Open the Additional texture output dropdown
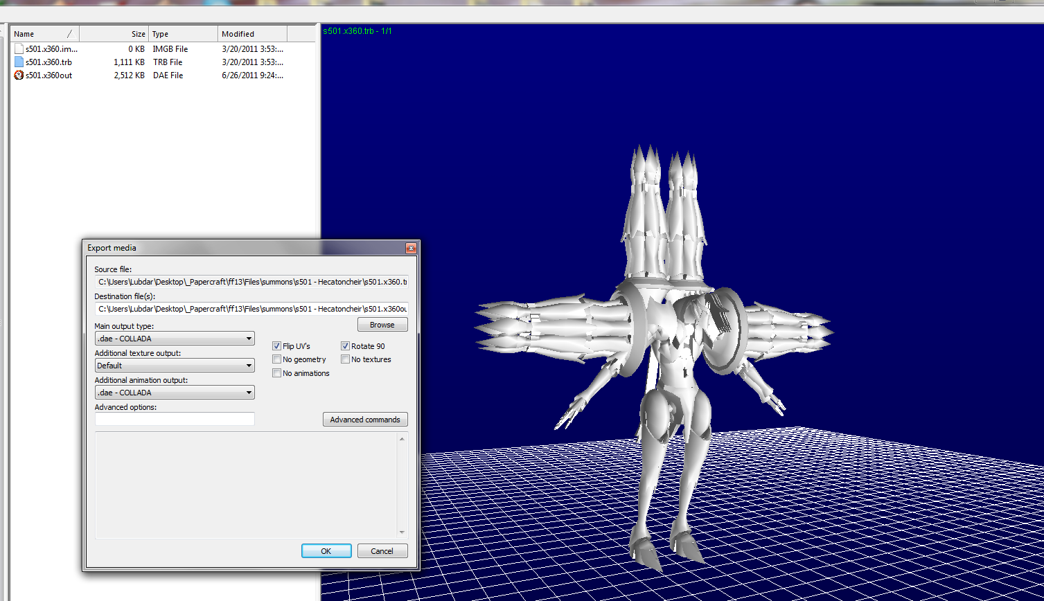Image resolution: width=1044 pixels, height=601 pixels. (x=175, y=366)
